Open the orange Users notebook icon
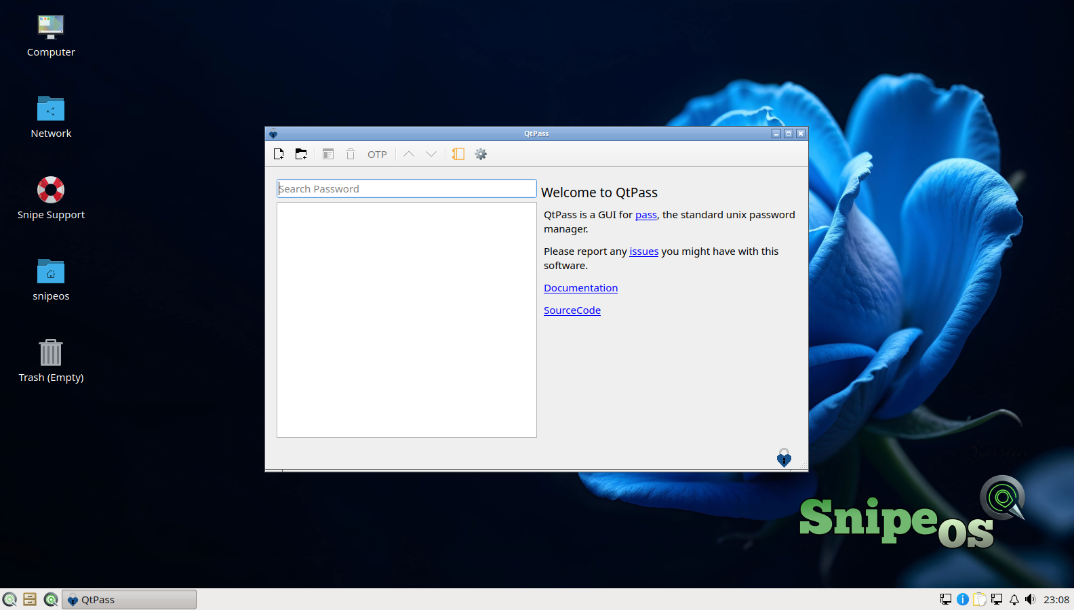 [x=458, y=155]
